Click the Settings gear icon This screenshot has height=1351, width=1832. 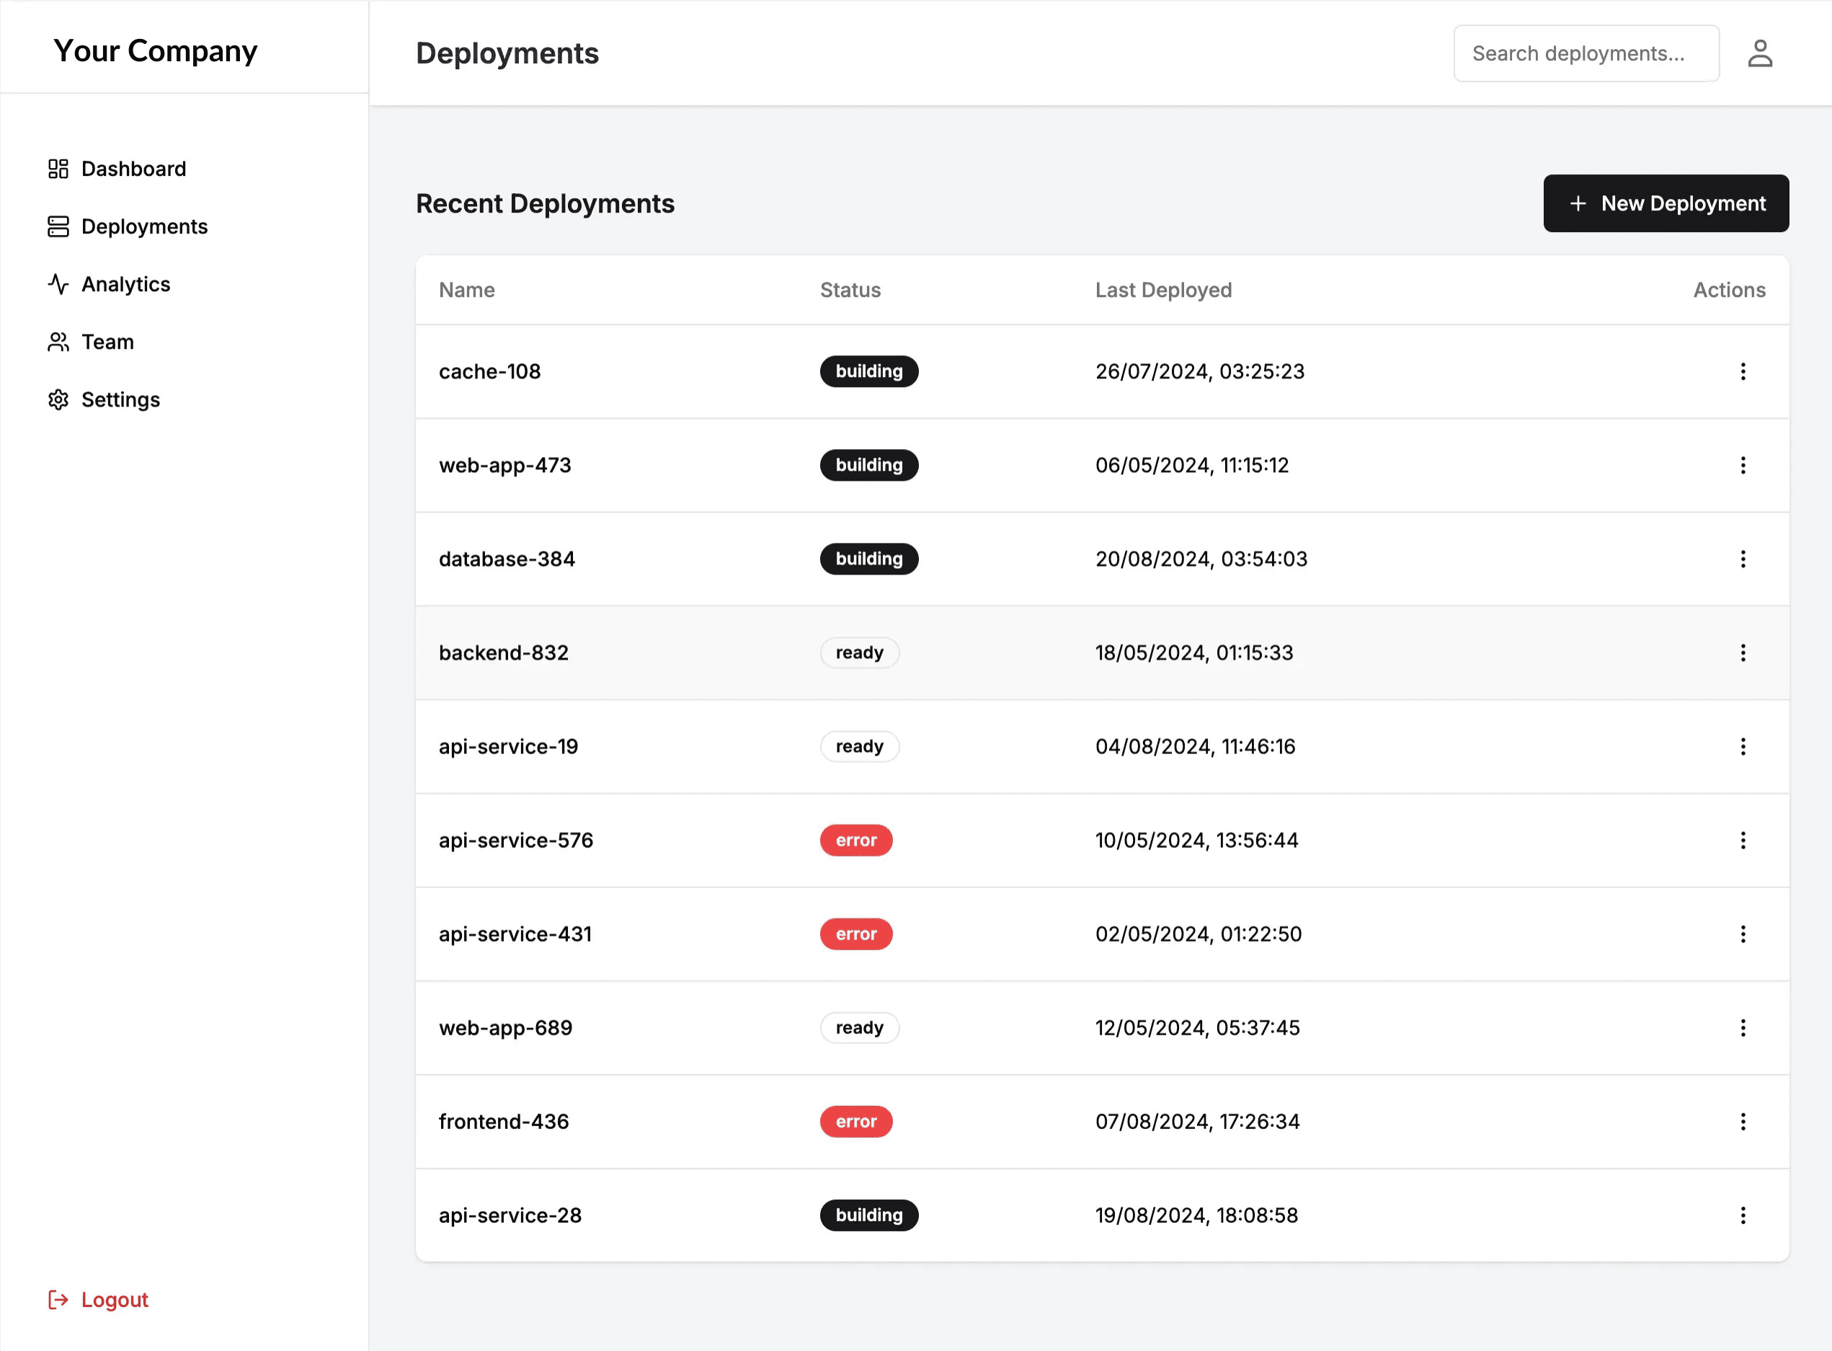click(58, 400)
